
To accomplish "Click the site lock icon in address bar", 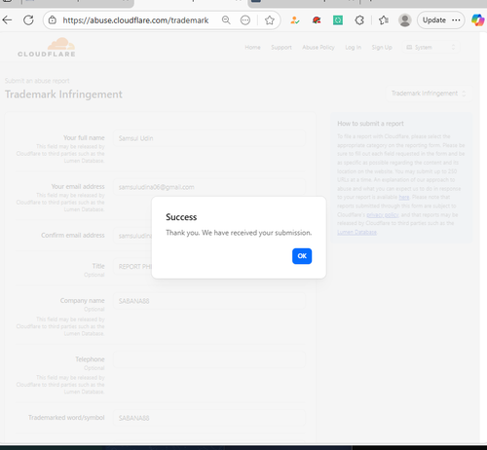I will tap(53, 20).
